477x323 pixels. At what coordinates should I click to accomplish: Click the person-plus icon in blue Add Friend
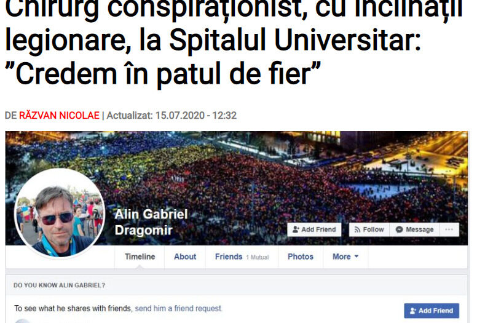click(x=413, y=311)
